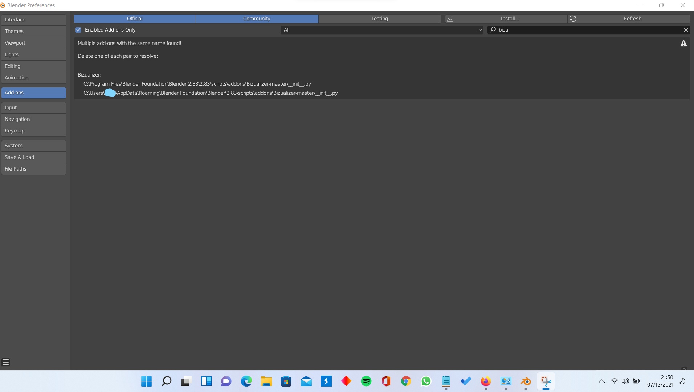Switch to Snipping Tool in the taskbar
Image resolution: width=694 pixels, height=392 pixels.
546,381
